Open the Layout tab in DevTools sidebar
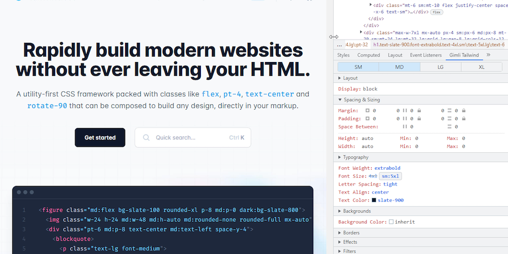The height and width of the screenshot is (254, 508). 395,55
